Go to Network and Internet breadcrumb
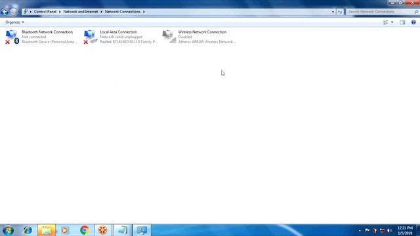Image resolution: width=420 pixels, height=236 pixels. pos(81,12)
